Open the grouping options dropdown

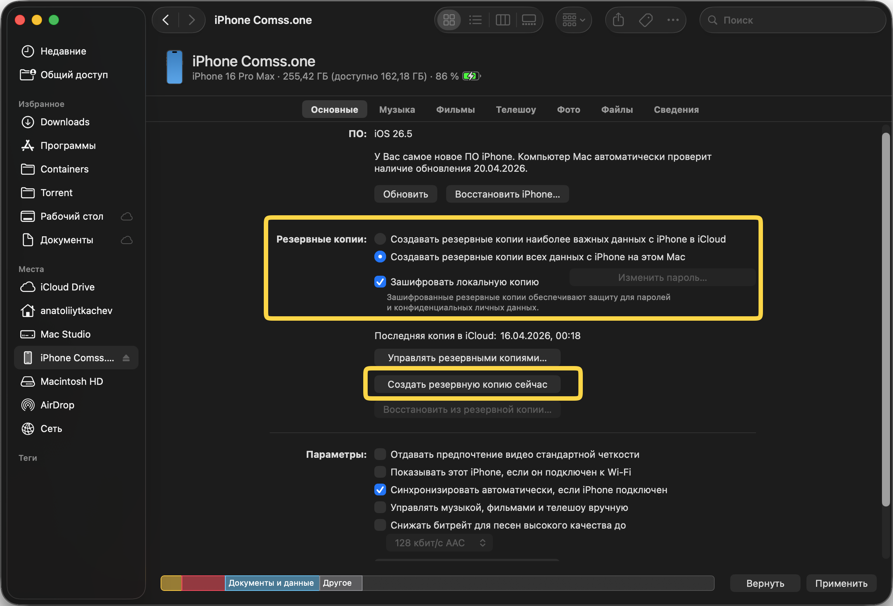click(x=573, y=20)
